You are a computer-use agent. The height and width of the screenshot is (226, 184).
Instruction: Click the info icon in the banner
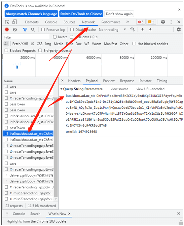coord(7,6)
